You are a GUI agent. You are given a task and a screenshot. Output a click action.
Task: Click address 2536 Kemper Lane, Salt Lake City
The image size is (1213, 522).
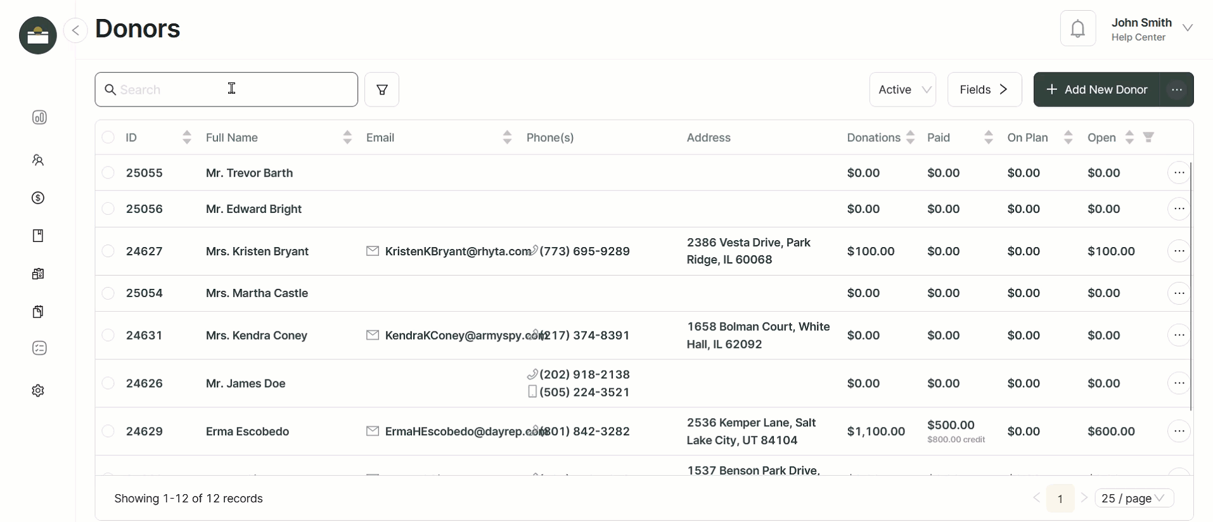point(752,431)
